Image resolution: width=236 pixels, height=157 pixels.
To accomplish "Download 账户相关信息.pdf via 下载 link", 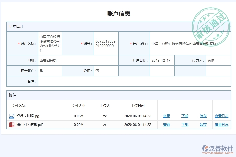I will pyautogui.click(x=185, y=125).
